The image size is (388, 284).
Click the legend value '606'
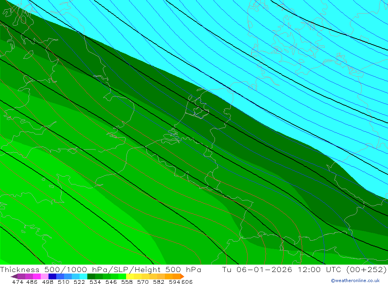(187, 282)
